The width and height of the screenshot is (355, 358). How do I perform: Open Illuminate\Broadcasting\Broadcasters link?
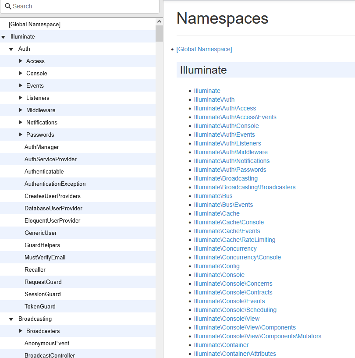(x=245, y=187)
